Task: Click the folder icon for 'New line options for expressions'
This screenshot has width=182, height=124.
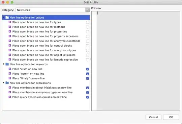Action: click(7, 83)
